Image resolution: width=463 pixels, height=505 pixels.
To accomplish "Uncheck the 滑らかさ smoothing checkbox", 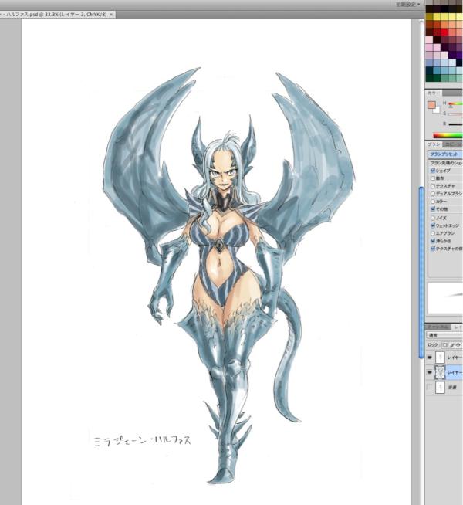I will pos(433,241).
